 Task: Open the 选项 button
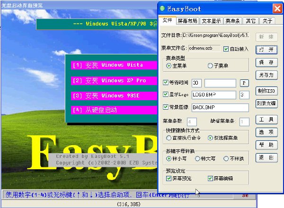(x=266, y=132)
